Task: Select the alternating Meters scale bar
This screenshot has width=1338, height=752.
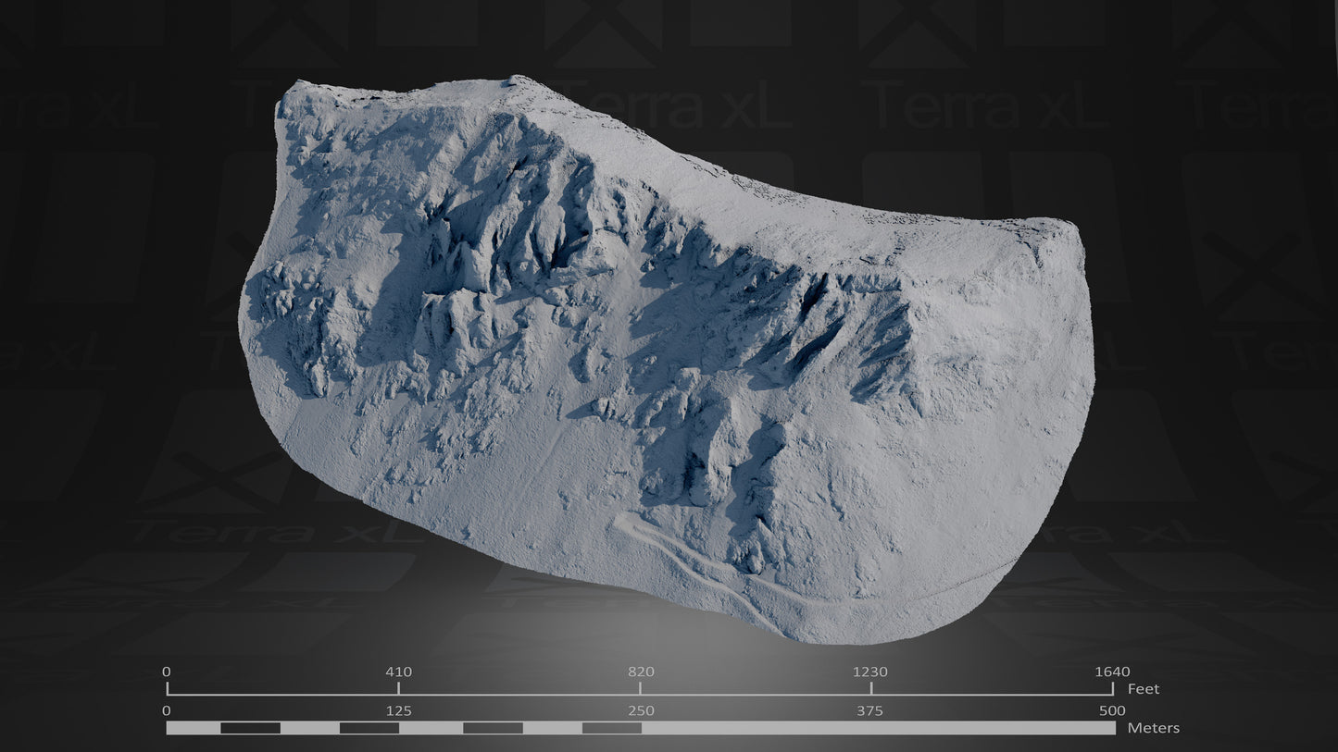Action: [x=639, y=729]
